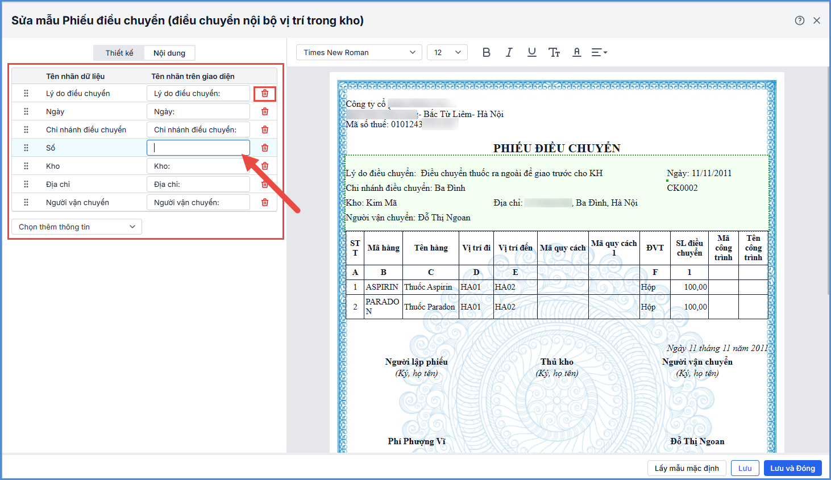Click 'Đỗ Thị Ngoan' signer name at bottom

697,441
